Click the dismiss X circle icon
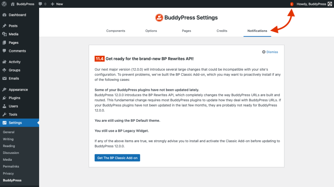Viewport: 334px width, 187px height. tap(264, 52)
